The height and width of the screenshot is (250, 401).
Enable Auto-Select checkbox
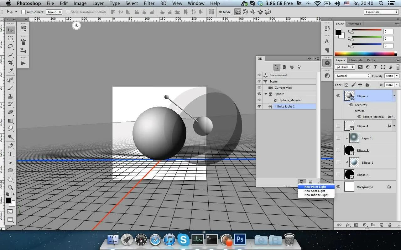tap(23, 12)
